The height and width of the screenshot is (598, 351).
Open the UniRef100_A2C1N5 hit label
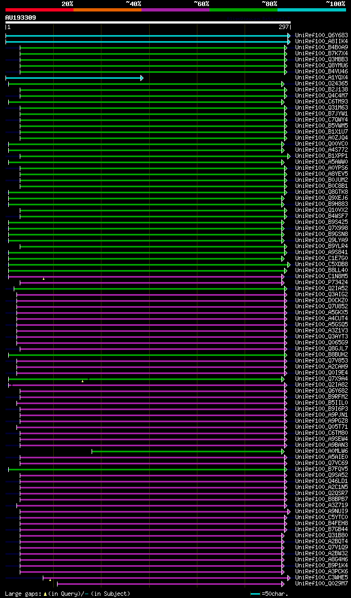[321, 487]
